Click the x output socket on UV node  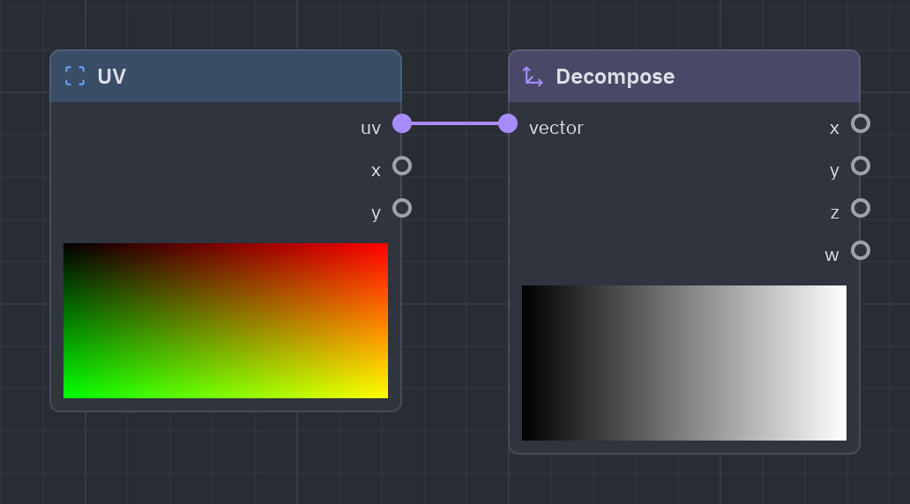(402, 166)
